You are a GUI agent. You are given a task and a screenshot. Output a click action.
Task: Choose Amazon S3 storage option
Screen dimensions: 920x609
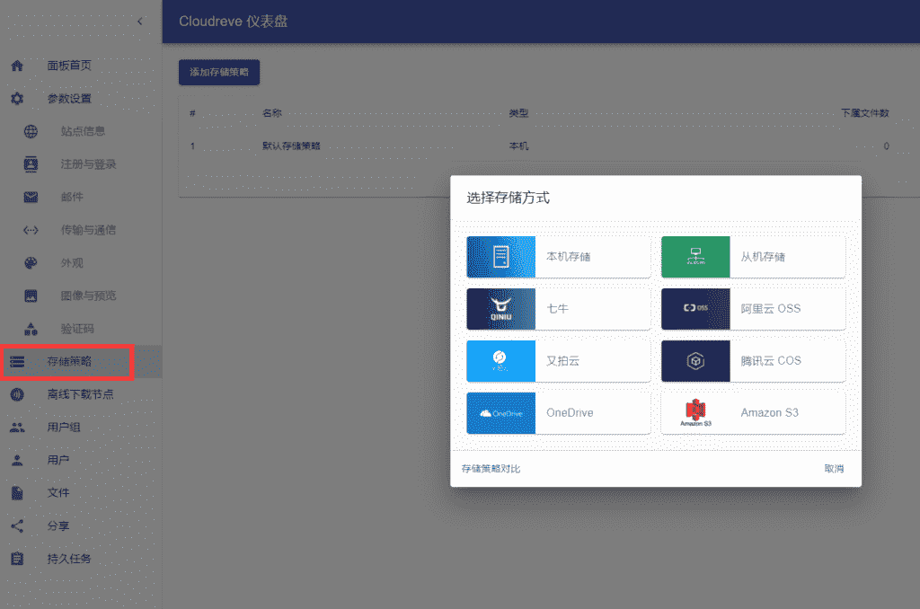pyautogui.click(x=754, y=413)
